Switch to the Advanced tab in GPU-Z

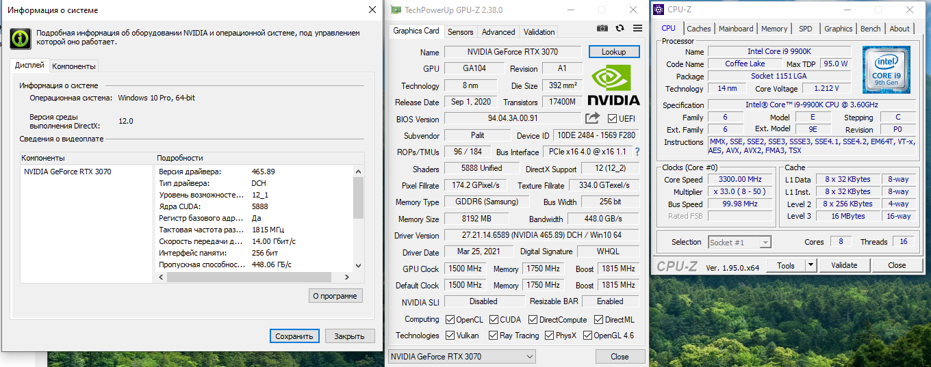tap(498, 32)
